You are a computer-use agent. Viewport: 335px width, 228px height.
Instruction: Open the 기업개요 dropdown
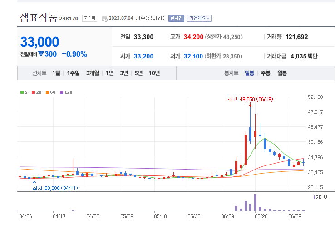(199, 18)
